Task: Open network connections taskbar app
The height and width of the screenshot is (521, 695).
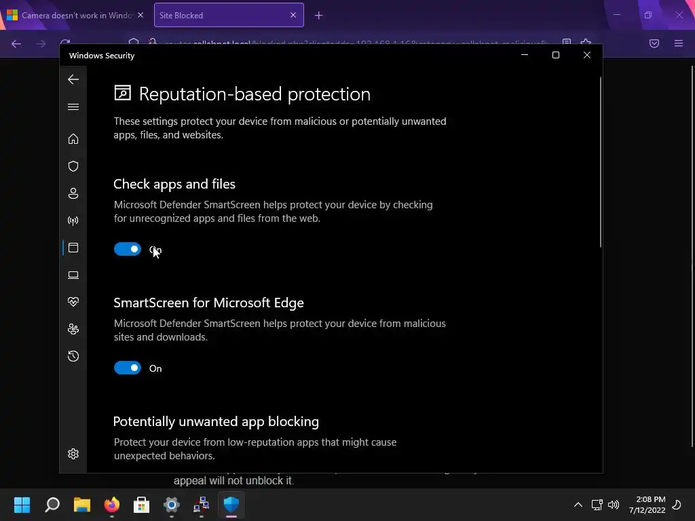Action: (201, 505)
